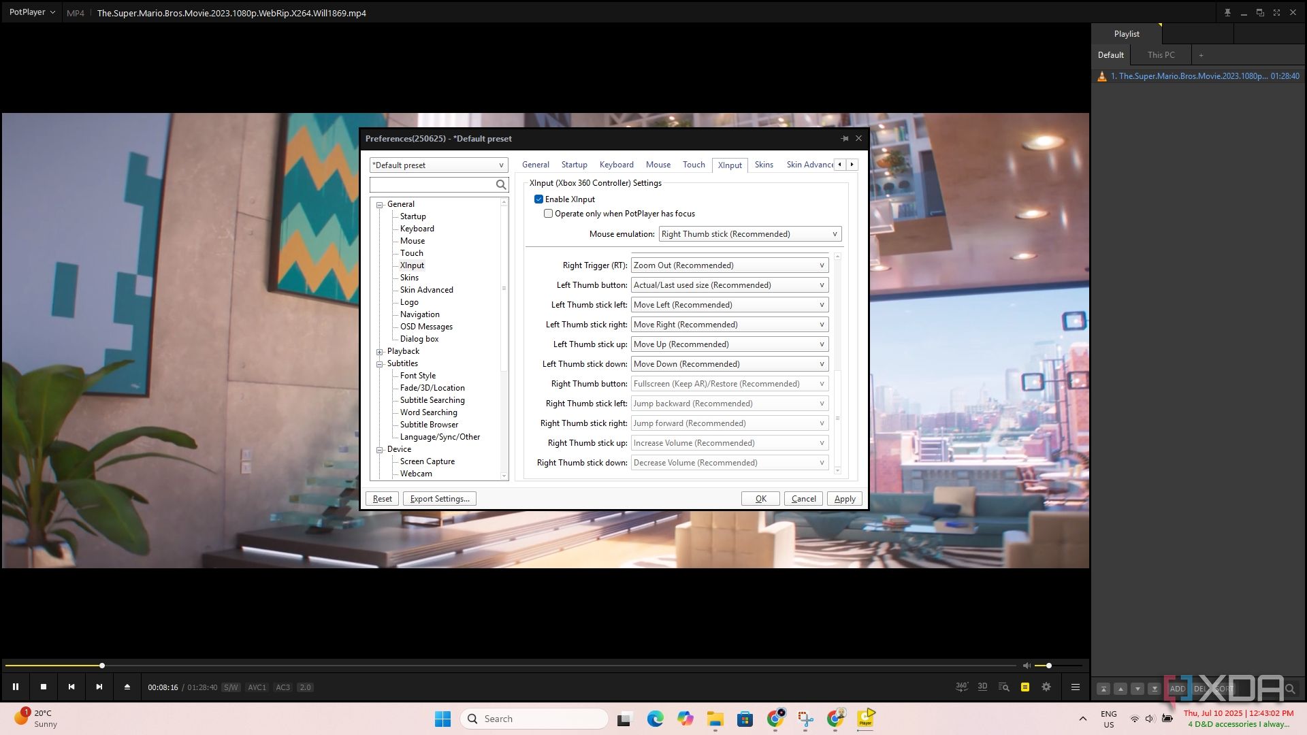
Task: Pause the movie playback
Action: point(16,687)
